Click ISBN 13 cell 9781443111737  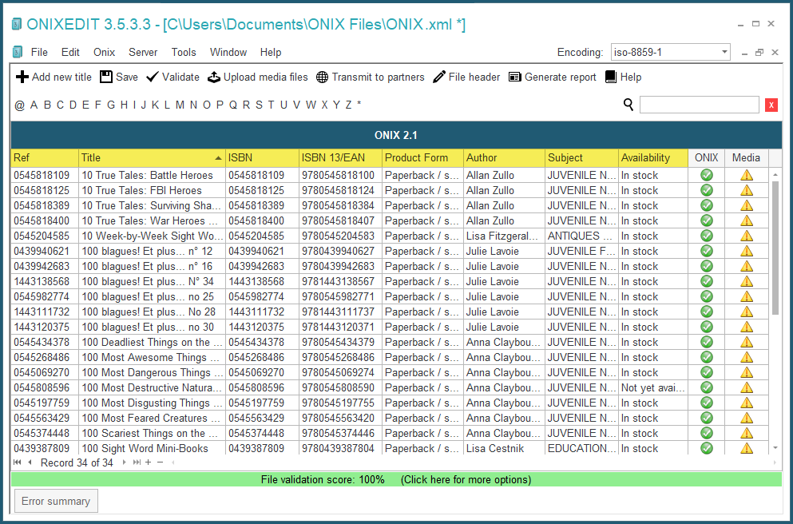click(x=340, y=312)
